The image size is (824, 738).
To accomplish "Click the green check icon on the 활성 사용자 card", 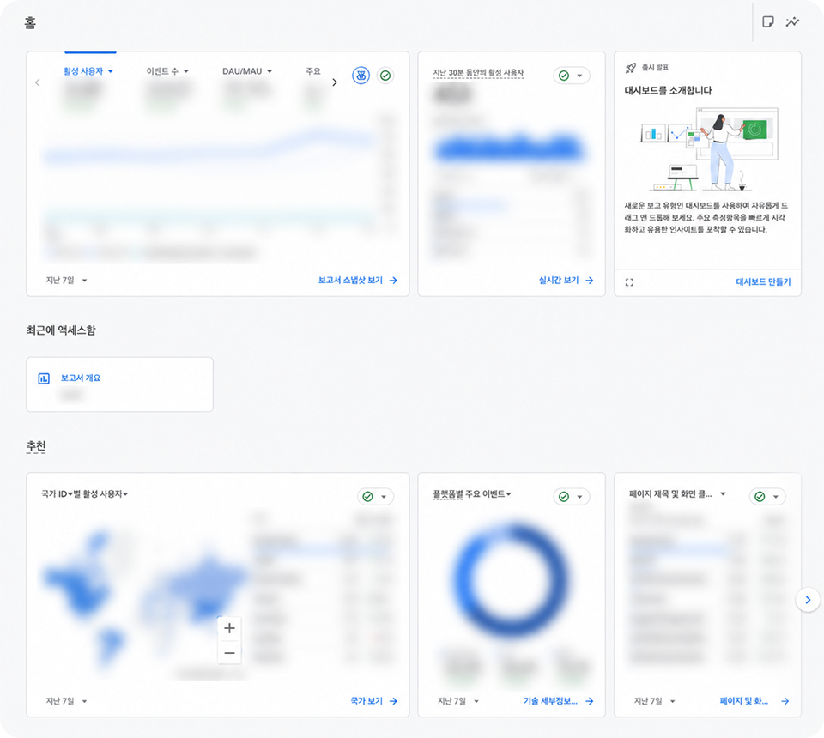I will [x=385, y=76].
